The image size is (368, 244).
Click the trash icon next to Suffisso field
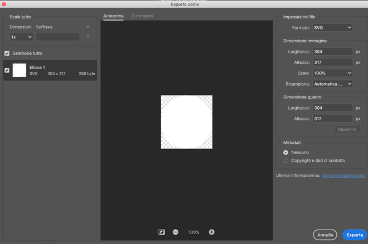(88, 37)
